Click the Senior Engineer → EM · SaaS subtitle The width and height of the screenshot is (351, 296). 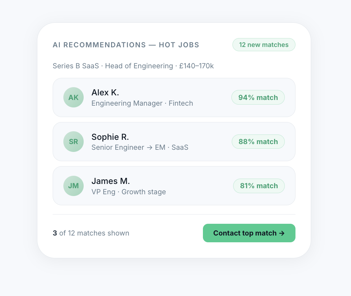[x=140, y=147]
